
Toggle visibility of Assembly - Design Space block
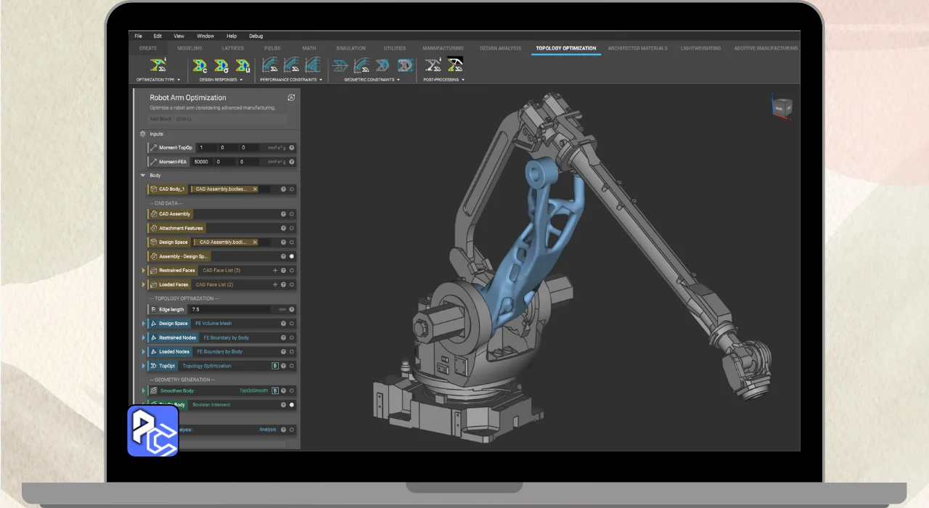point(292,256)
